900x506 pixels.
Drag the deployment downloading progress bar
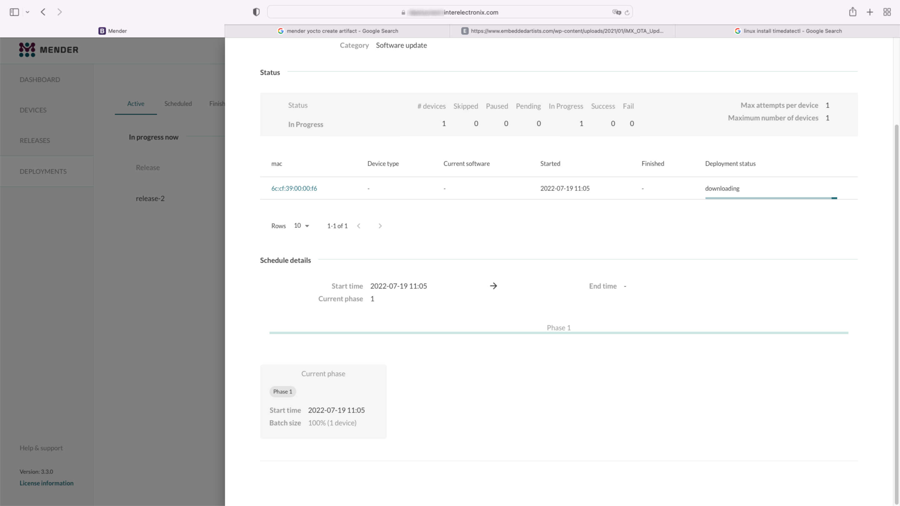[770, 198]
